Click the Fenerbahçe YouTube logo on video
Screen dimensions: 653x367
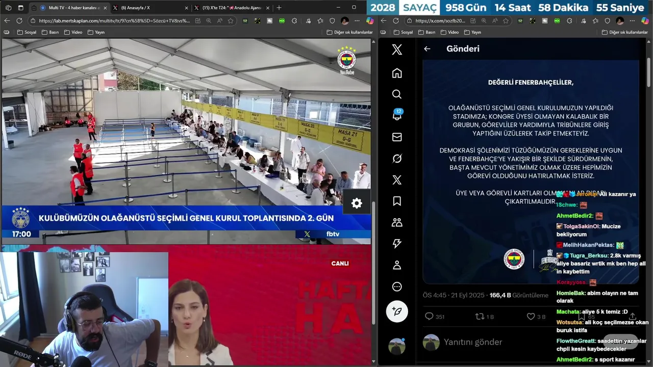pos(347,60)
